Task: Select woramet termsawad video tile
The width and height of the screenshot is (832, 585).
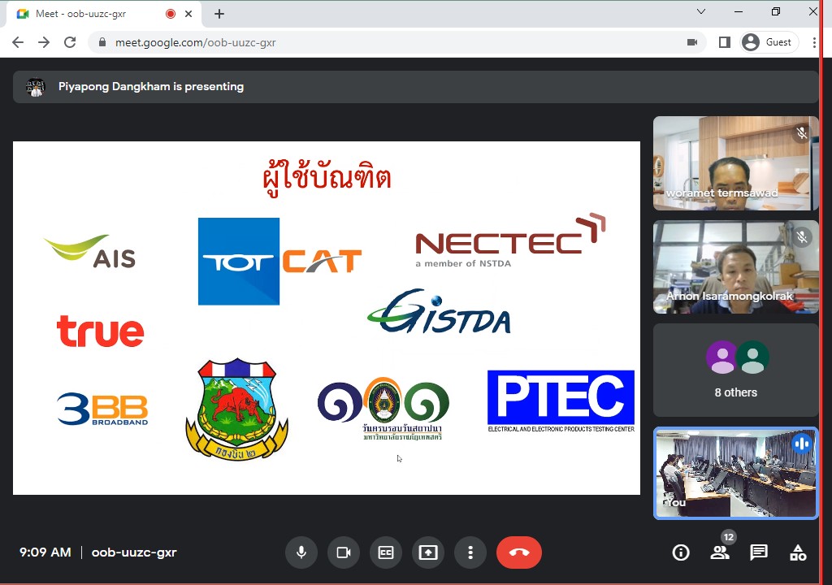Action: [x=735, y=163]
